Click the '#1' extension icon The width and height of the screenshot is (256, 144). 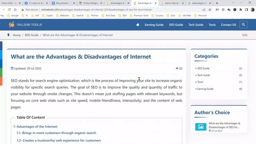217,10
